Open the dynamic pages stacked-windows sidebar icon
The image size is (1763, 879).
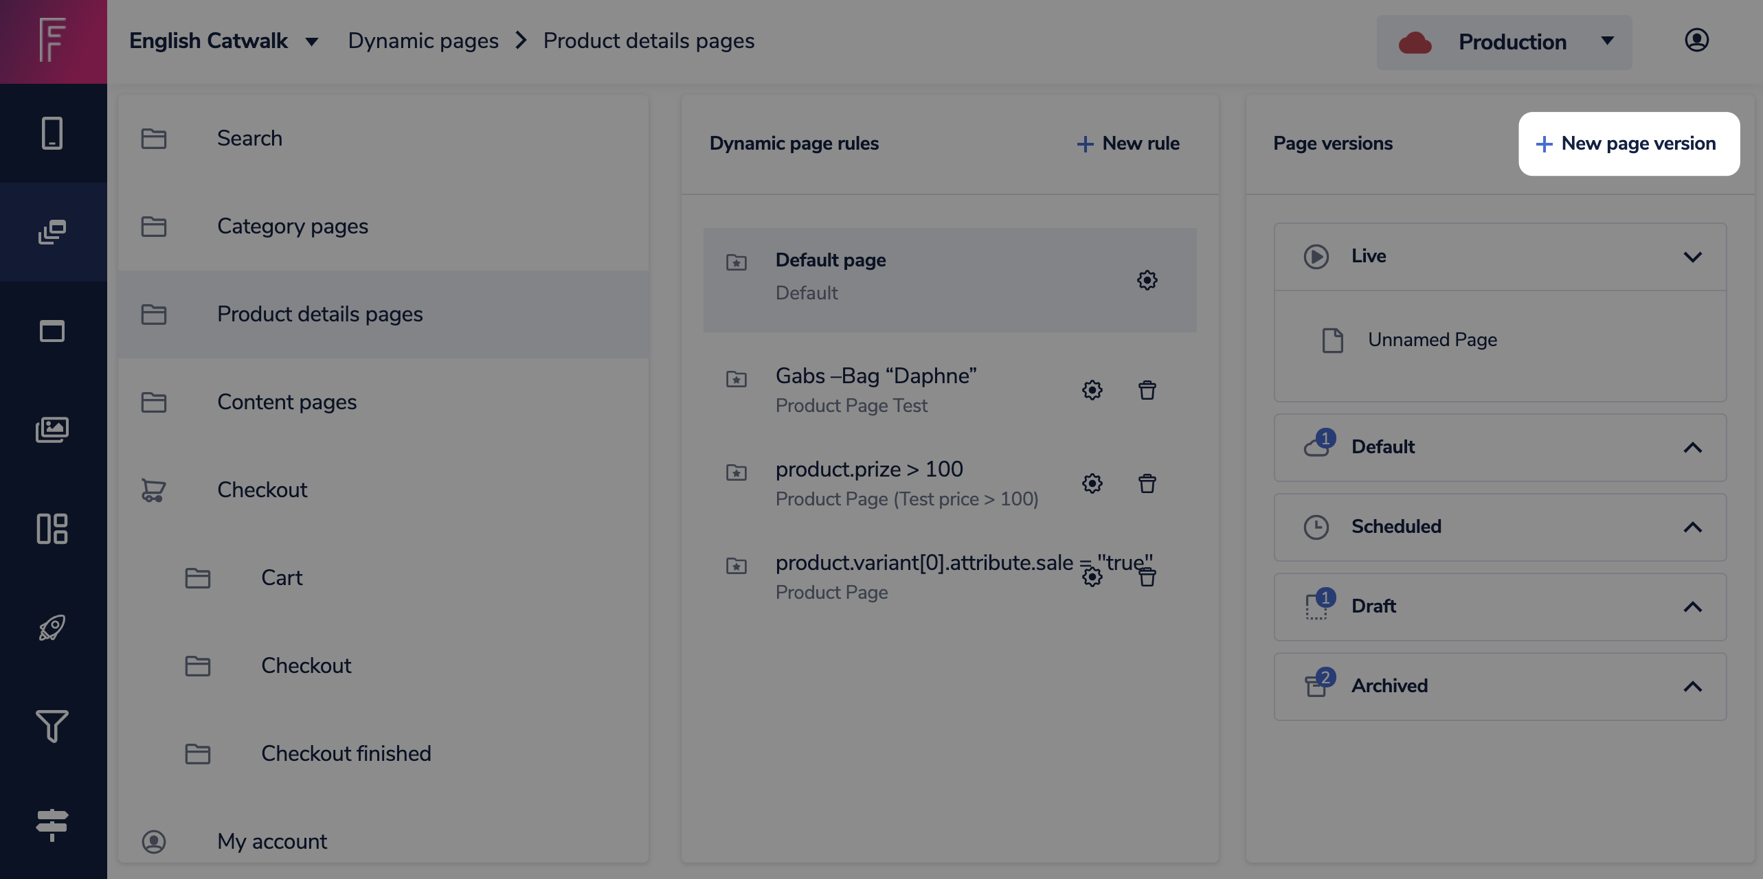[x=53, y=232]
